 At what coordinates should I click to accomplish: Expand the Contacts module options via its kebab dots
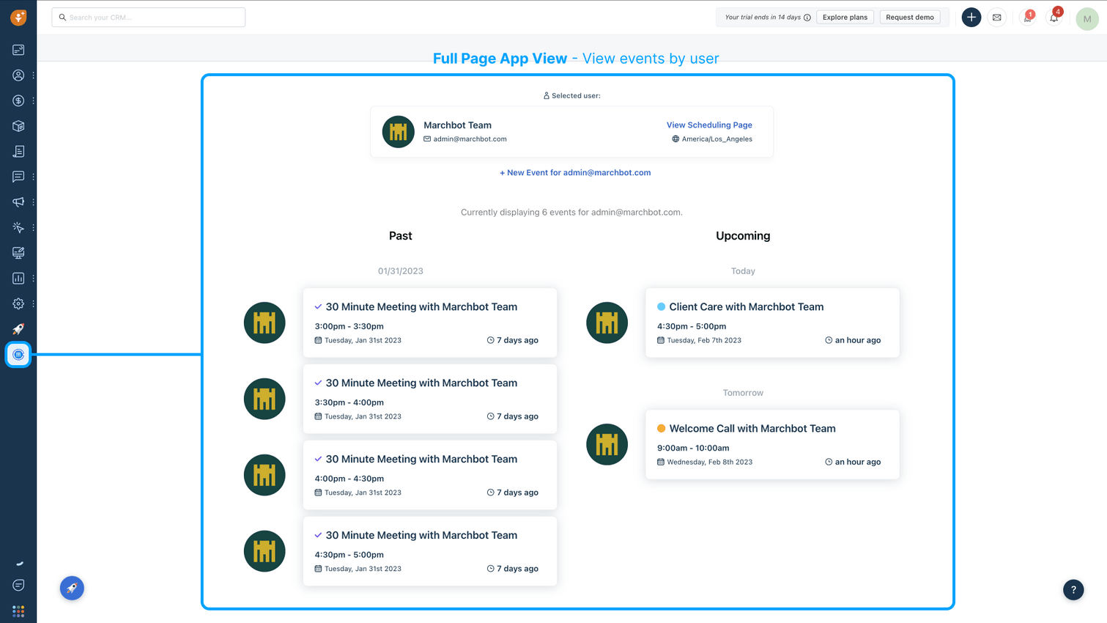(x=32, y=75)
